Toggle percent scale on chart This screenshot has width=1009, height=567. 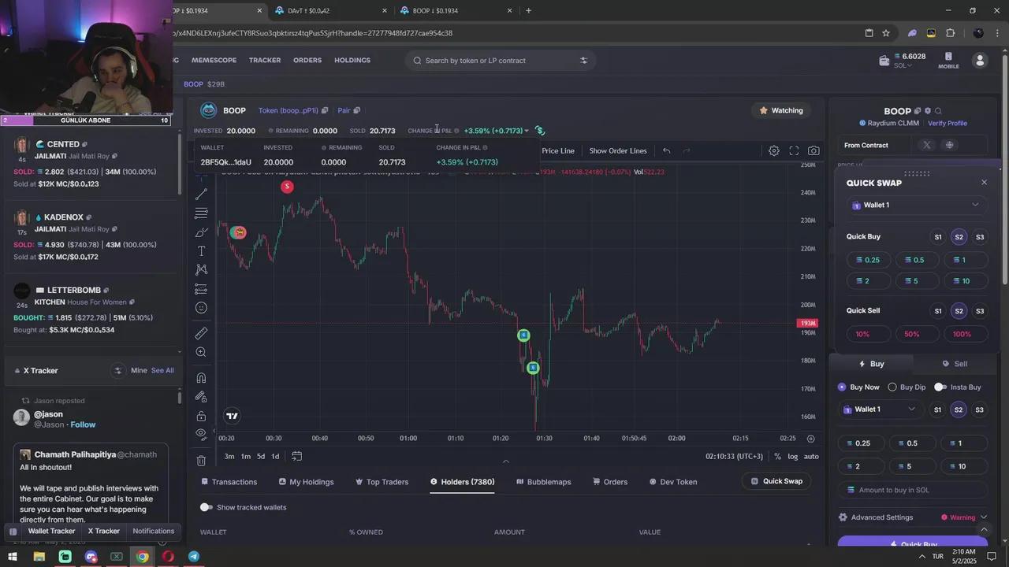(x=777, y=457)
